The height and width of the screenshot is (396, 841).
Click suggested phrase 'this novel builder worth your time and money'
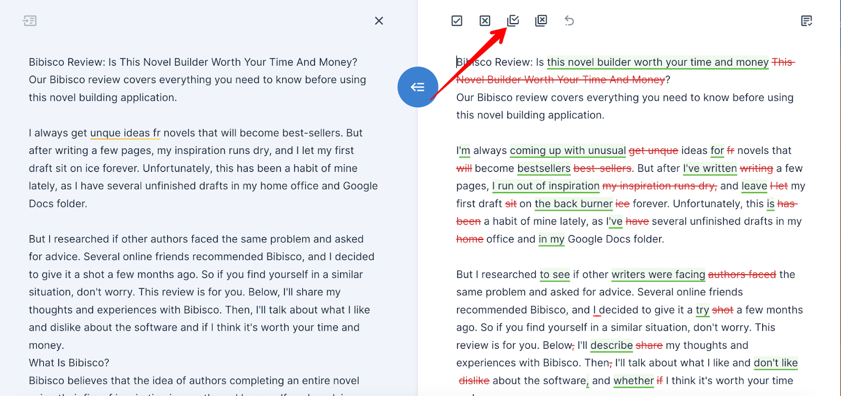tap(658, 62)
